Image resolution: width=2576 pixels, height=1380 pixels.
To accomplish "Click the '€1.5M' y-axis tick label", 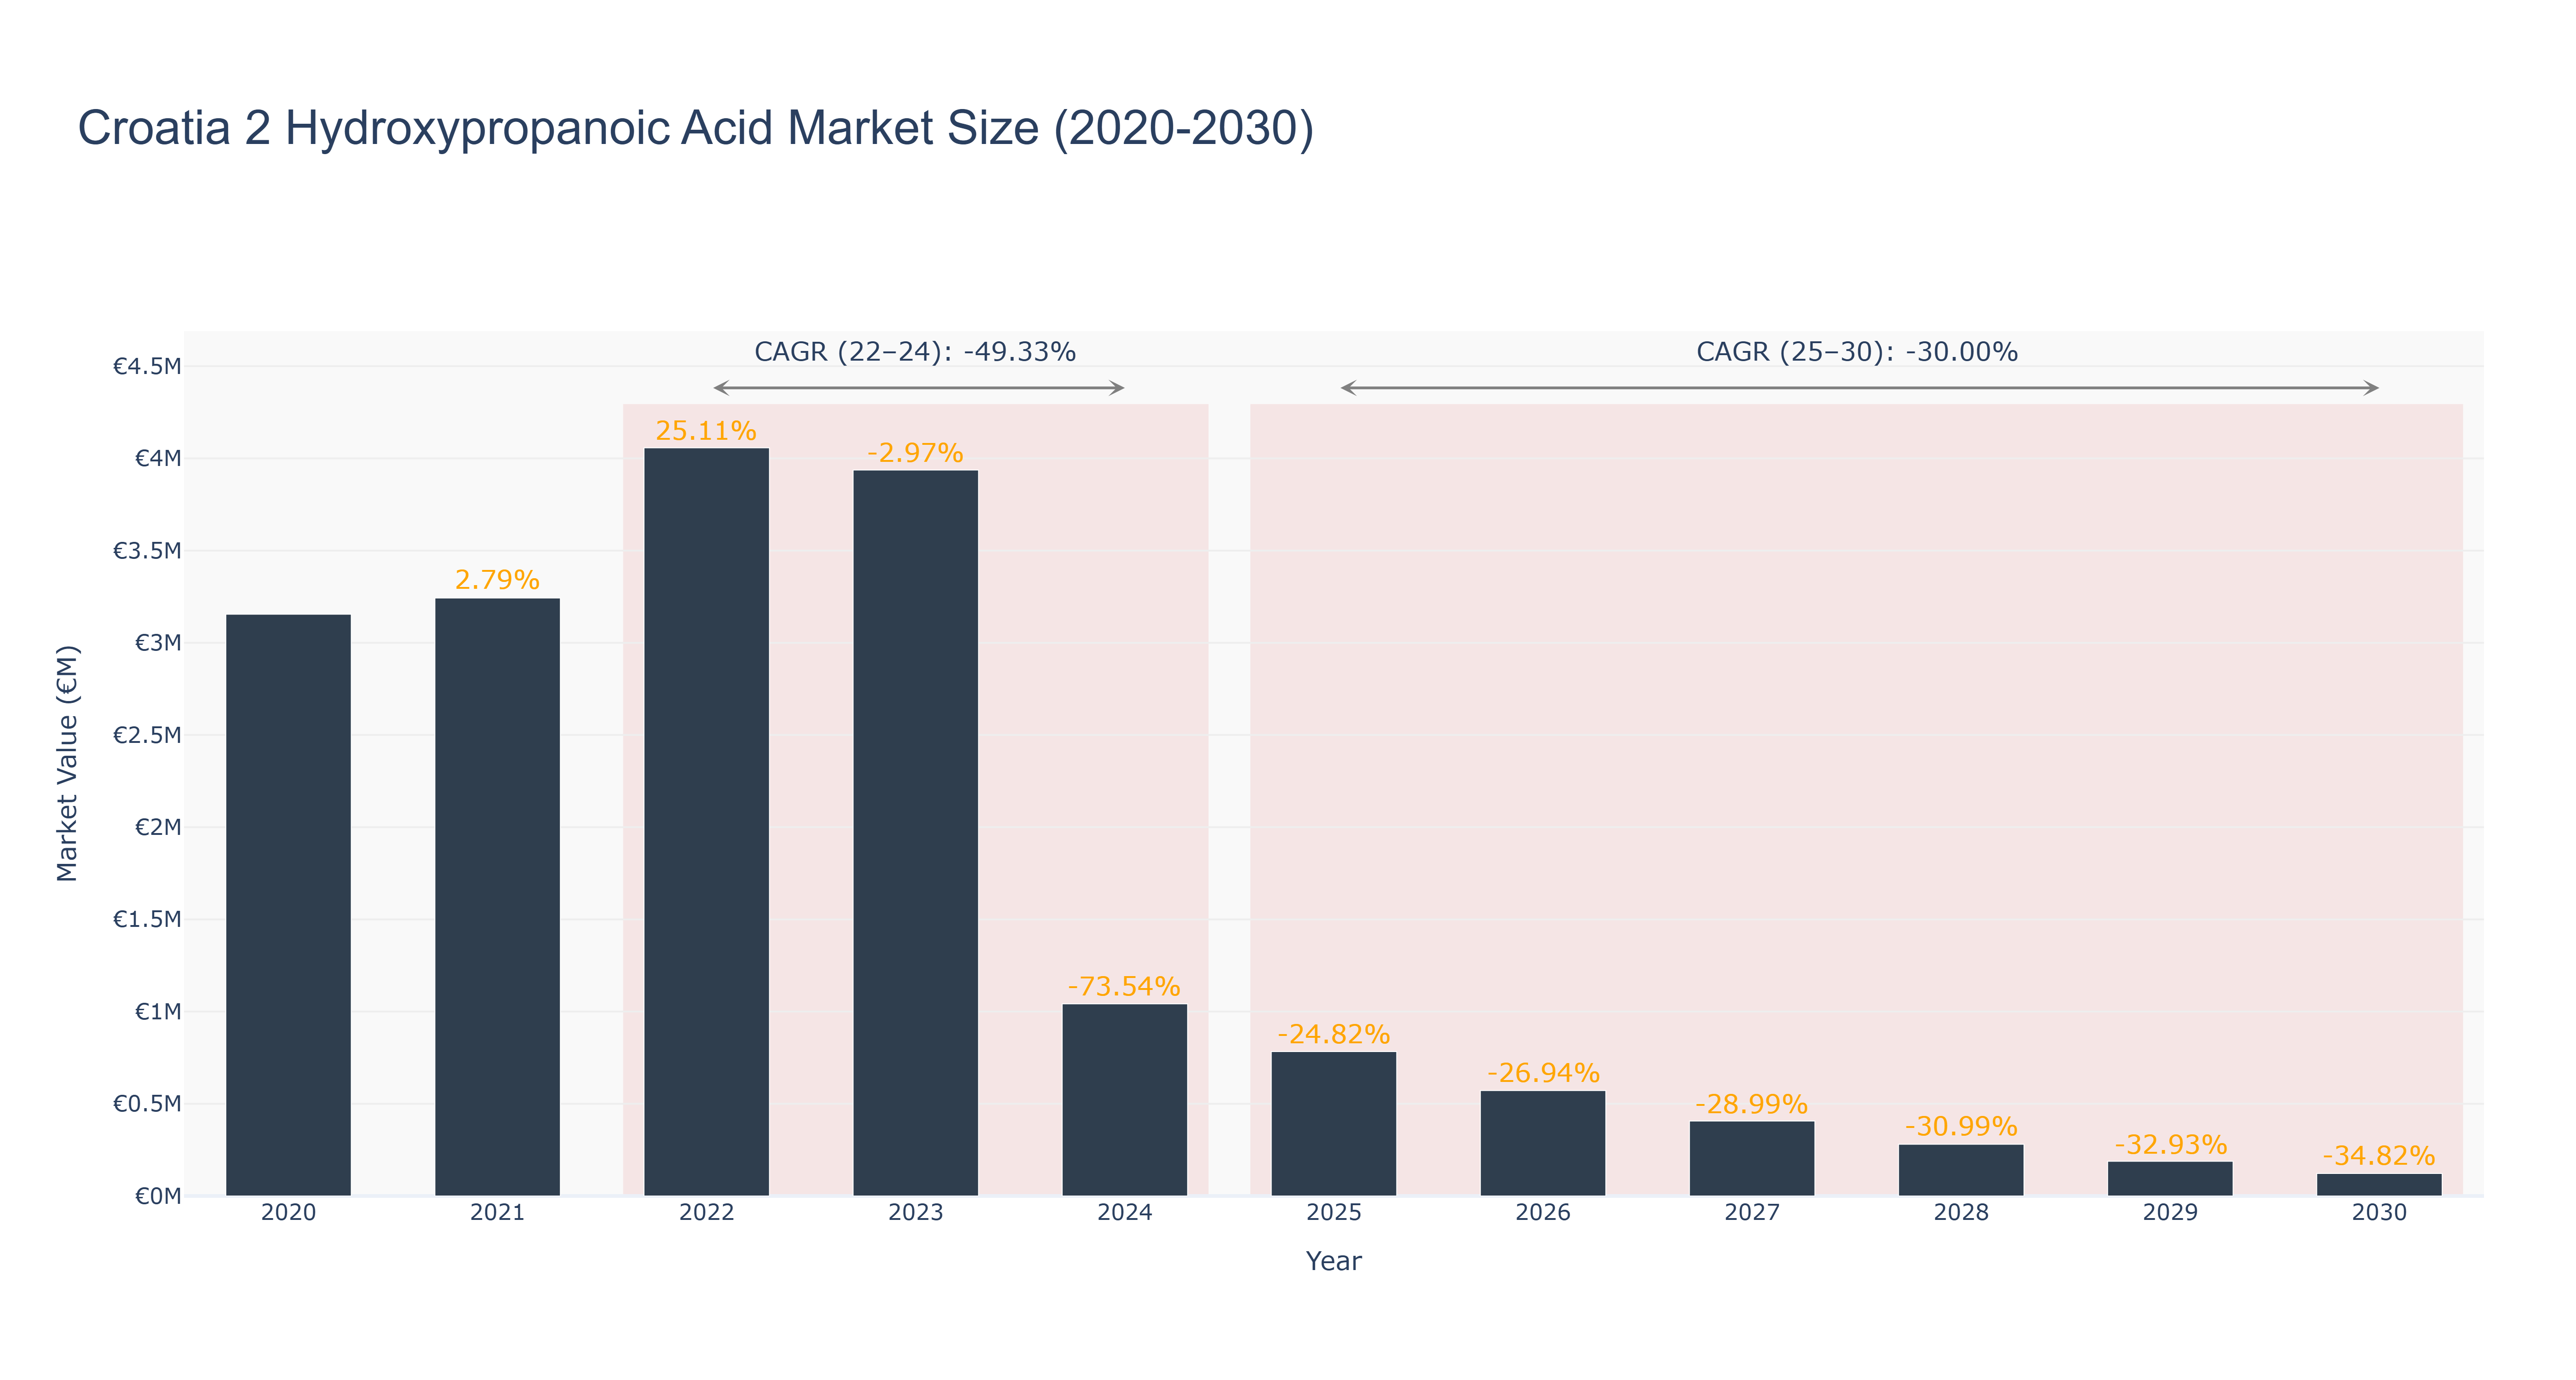I will (x=147, y=919).
